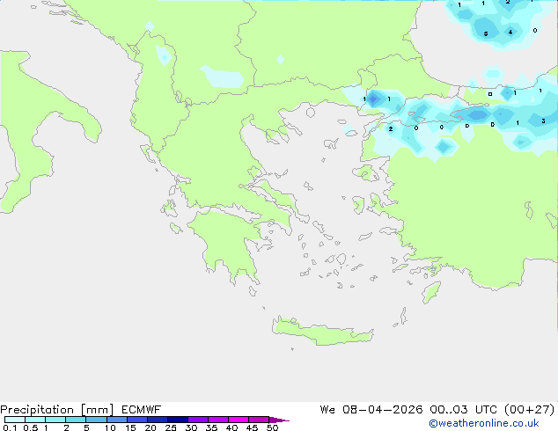Click the island of Rhodes on map
Image resolution: width=558 pixels, height=431 pixels.
pyautogui.click(x=431, y=292)
